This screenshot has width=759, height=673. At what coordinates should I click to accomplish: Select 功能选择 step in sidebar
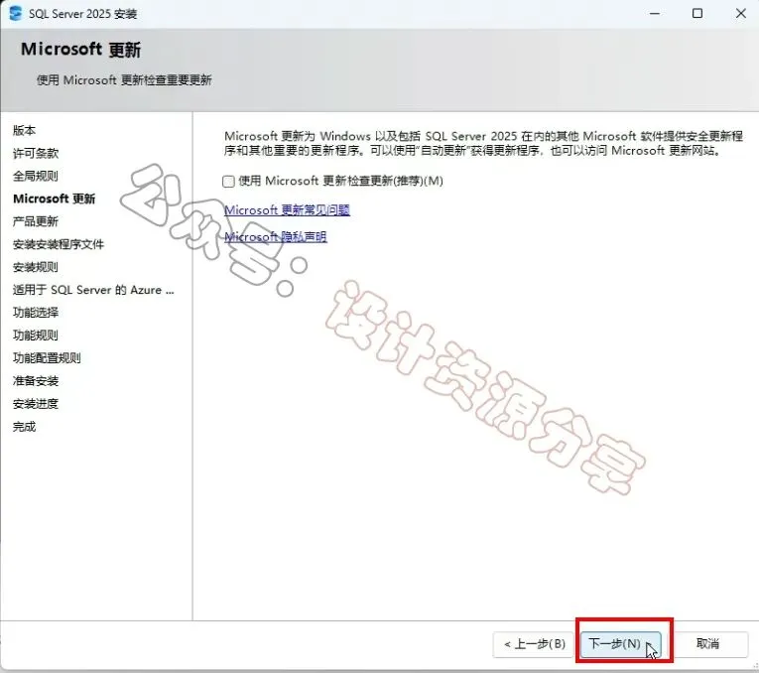coord(36,313)
